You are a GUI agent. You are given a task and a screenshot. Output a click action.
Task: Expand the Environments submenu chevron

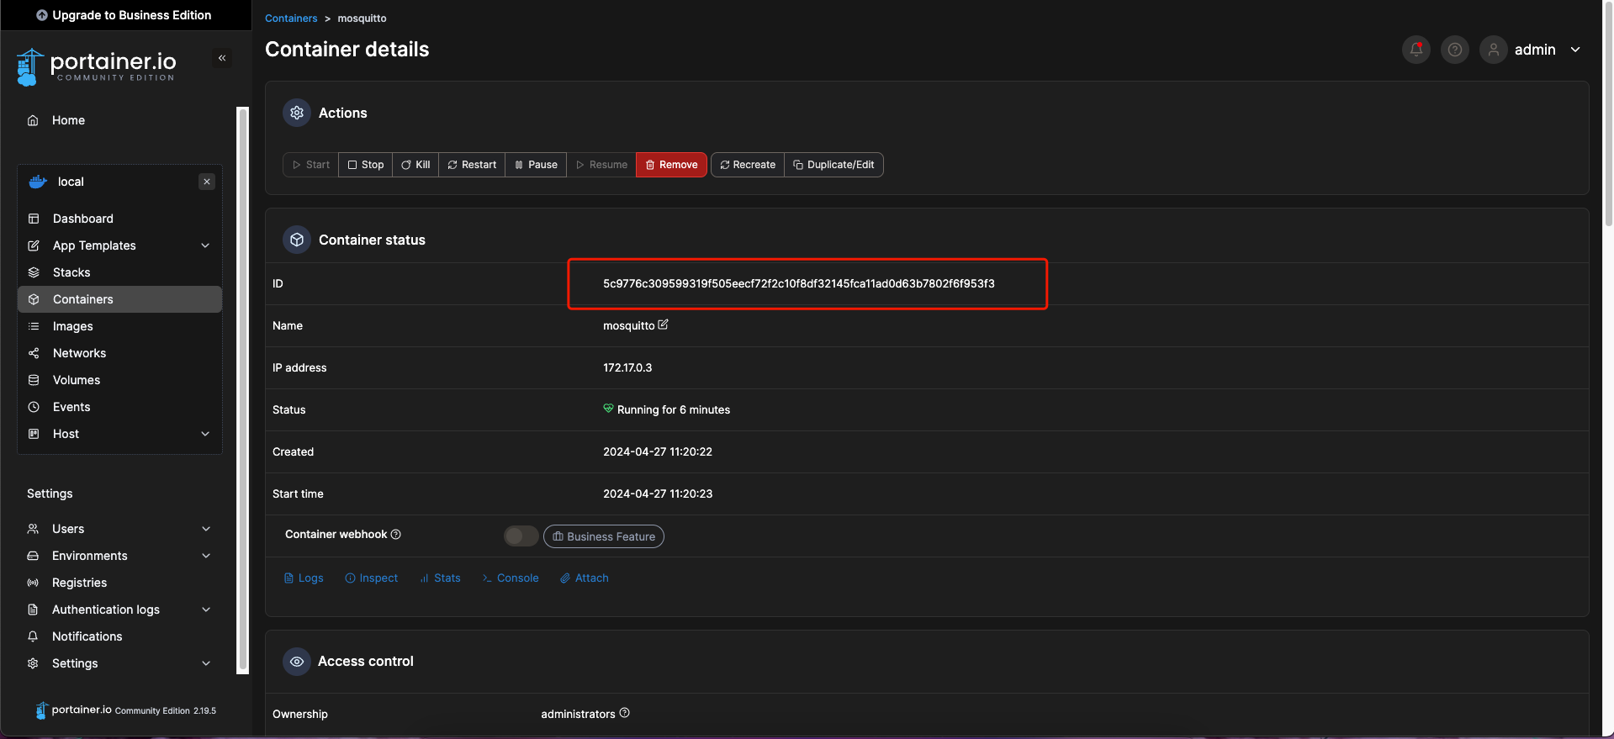coord(206,556)
